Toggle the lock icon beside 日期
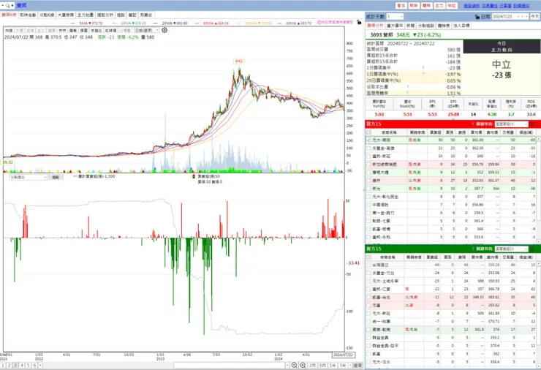This screenshot has width=541, height=370. click(x=477, y=17)
